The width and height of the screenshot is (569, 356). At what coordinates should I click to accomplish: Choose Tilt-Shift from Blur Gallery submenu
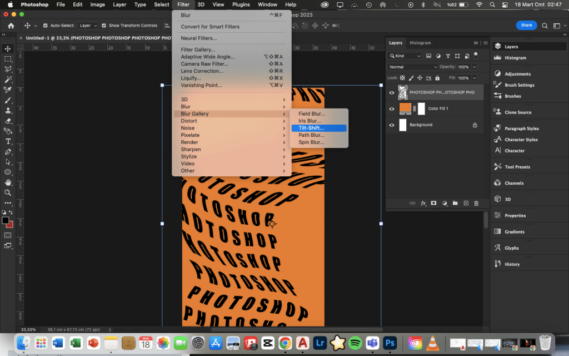click(x=311, y=128)
